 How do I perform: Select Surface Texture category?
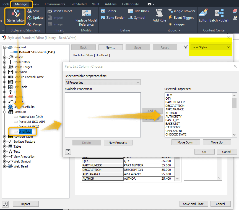[x=24, y=142]
